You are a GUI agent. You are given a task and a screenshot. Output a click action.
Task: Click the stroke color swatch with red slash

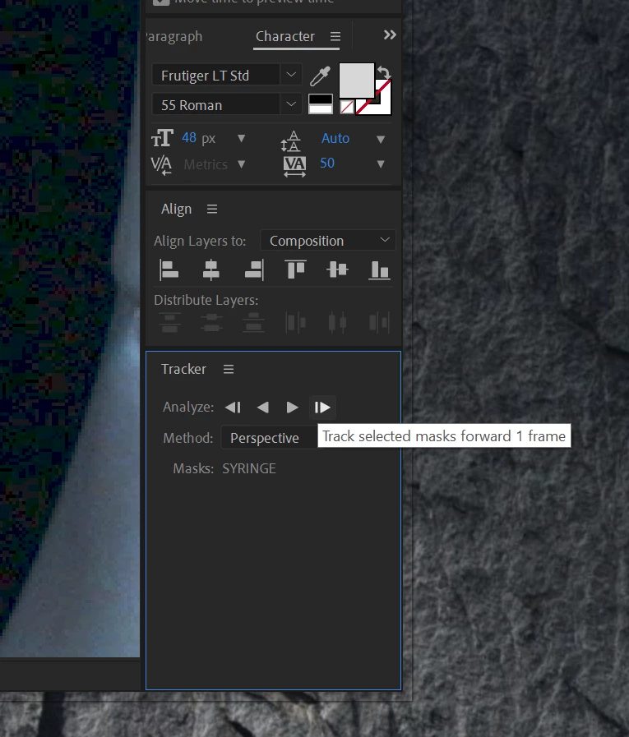click(382, 105)
